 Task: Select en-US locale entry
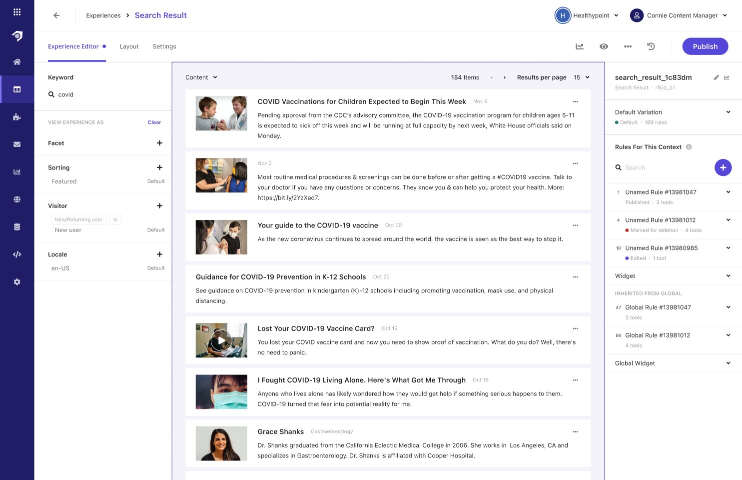click(60, 268)
